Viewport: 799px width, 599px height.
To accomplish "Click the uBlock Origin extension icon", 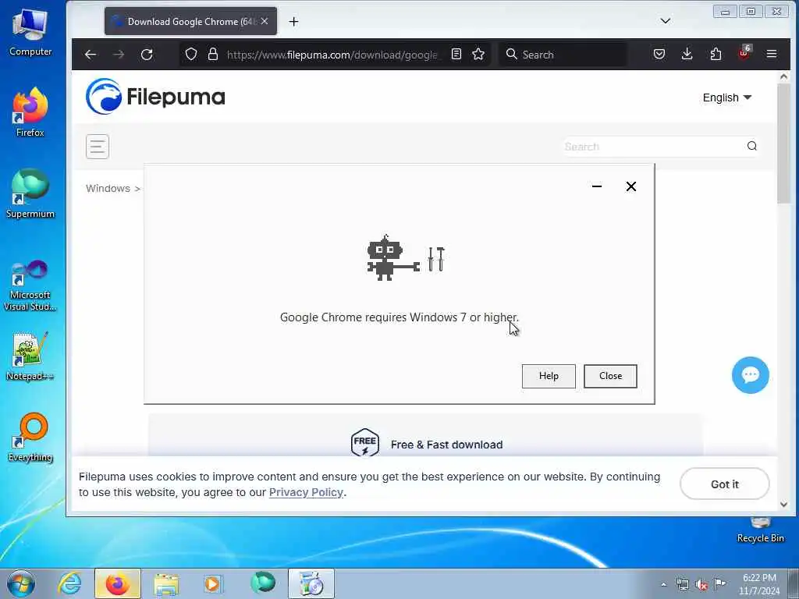I will [744, 53].
